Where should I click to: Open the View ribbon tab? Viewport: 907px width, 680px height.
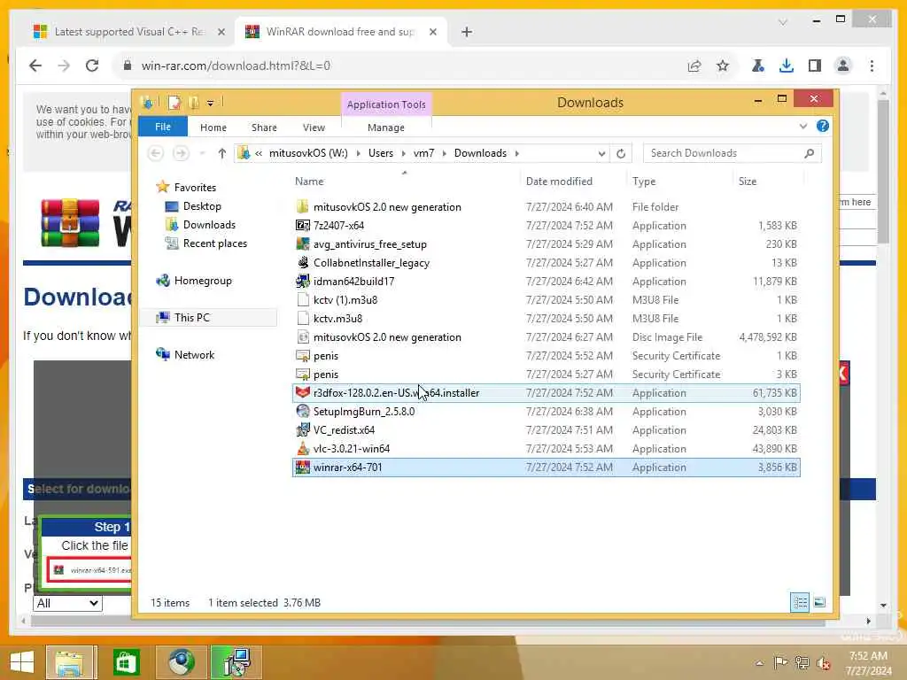pos(314,127)
